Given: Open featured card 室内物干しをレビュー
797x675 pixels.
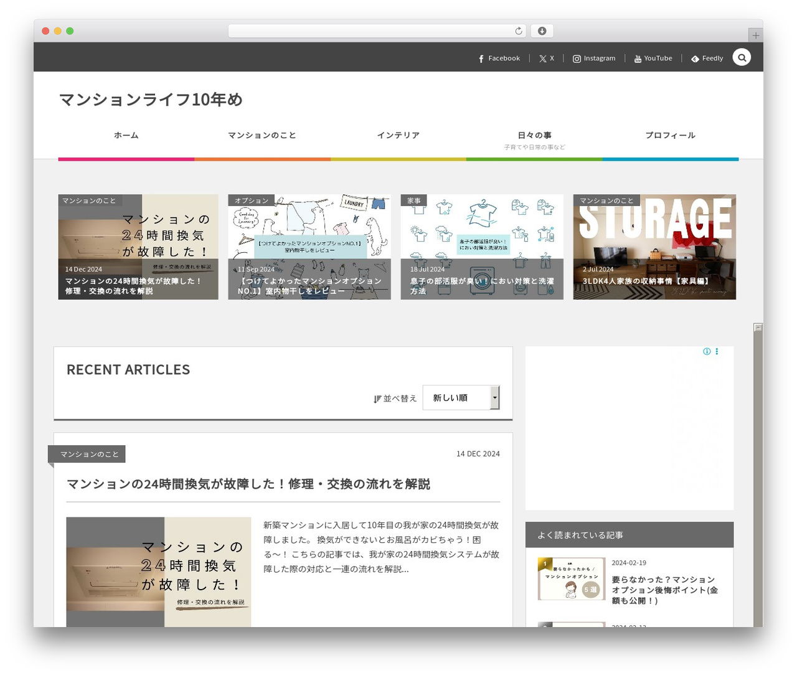Looking at the screenshot, I should (x=309, y=247).
